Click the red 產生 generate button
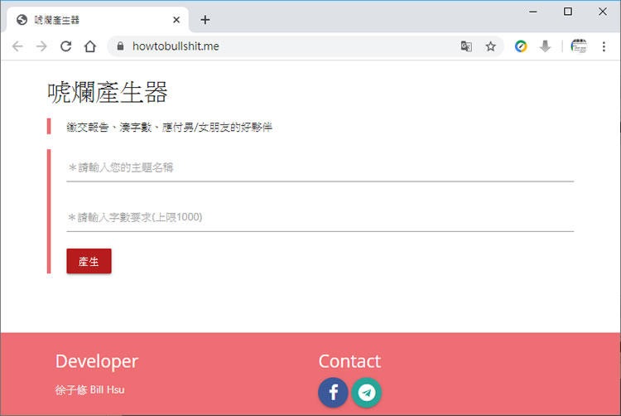 point(89,261)
